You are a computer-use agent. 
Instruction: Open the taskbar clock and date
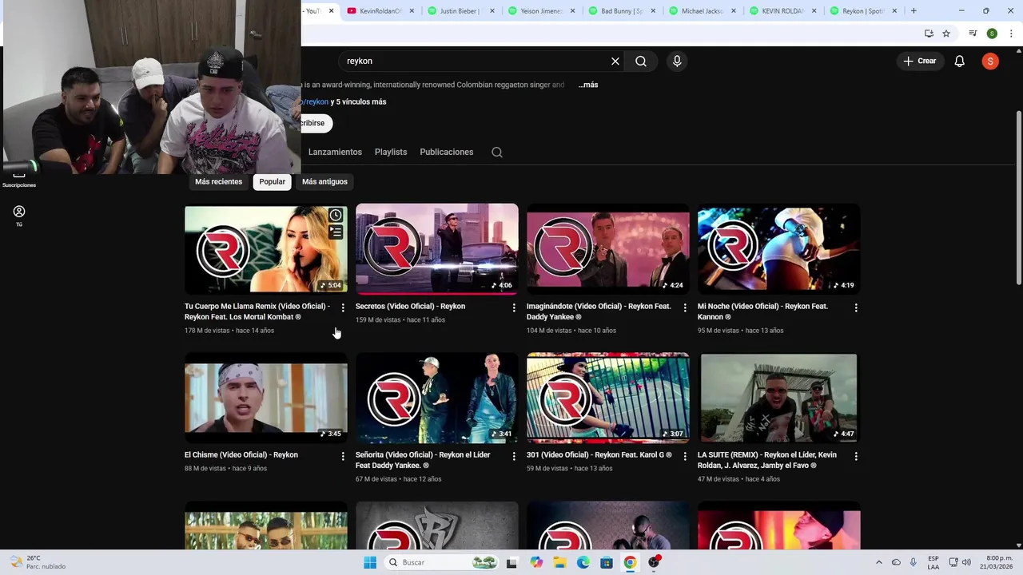(x=999, y=562)
